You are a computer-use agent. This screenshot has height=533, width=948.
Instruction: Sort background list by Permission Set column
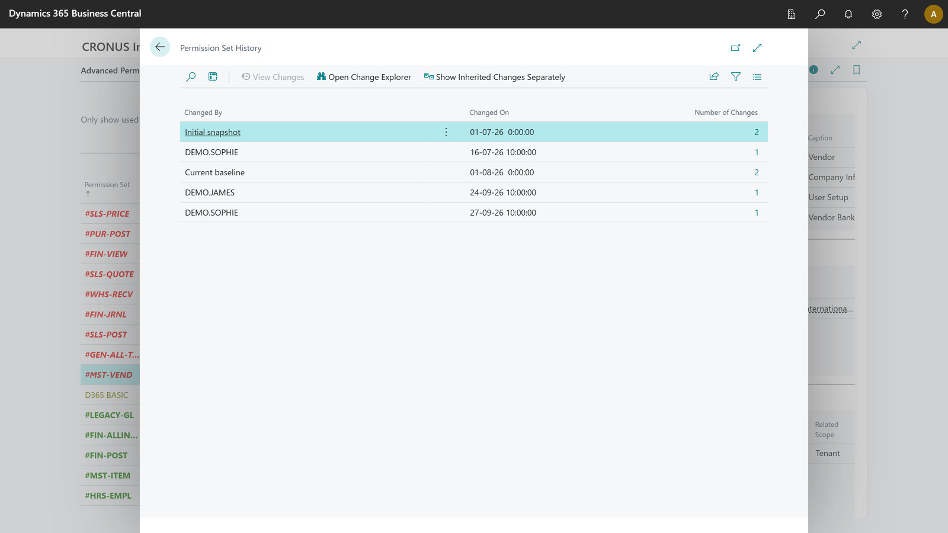point(107,185)
